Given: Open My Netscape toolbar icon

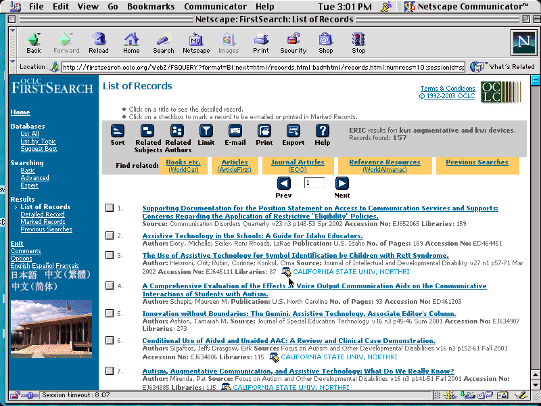Looking at the screenshot, I should pyautogui.click(x=196, y=43).
